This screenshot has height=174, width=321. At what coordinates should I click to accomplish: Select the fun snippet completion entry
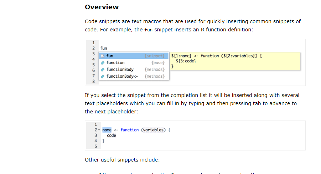pos(134,56)
